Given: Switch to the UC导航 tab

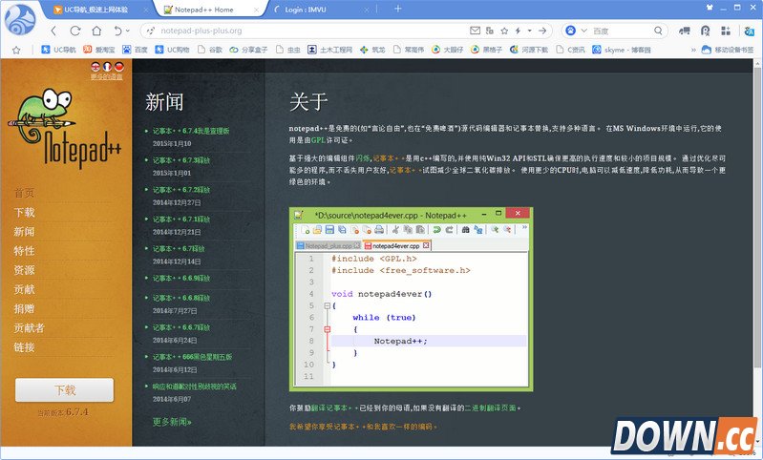Looking at the screenshot, I should (95, 10).
